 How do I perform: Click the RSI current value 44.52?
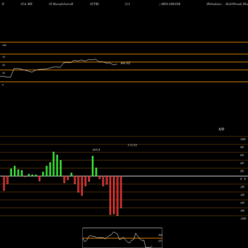[x=125, y=63]
